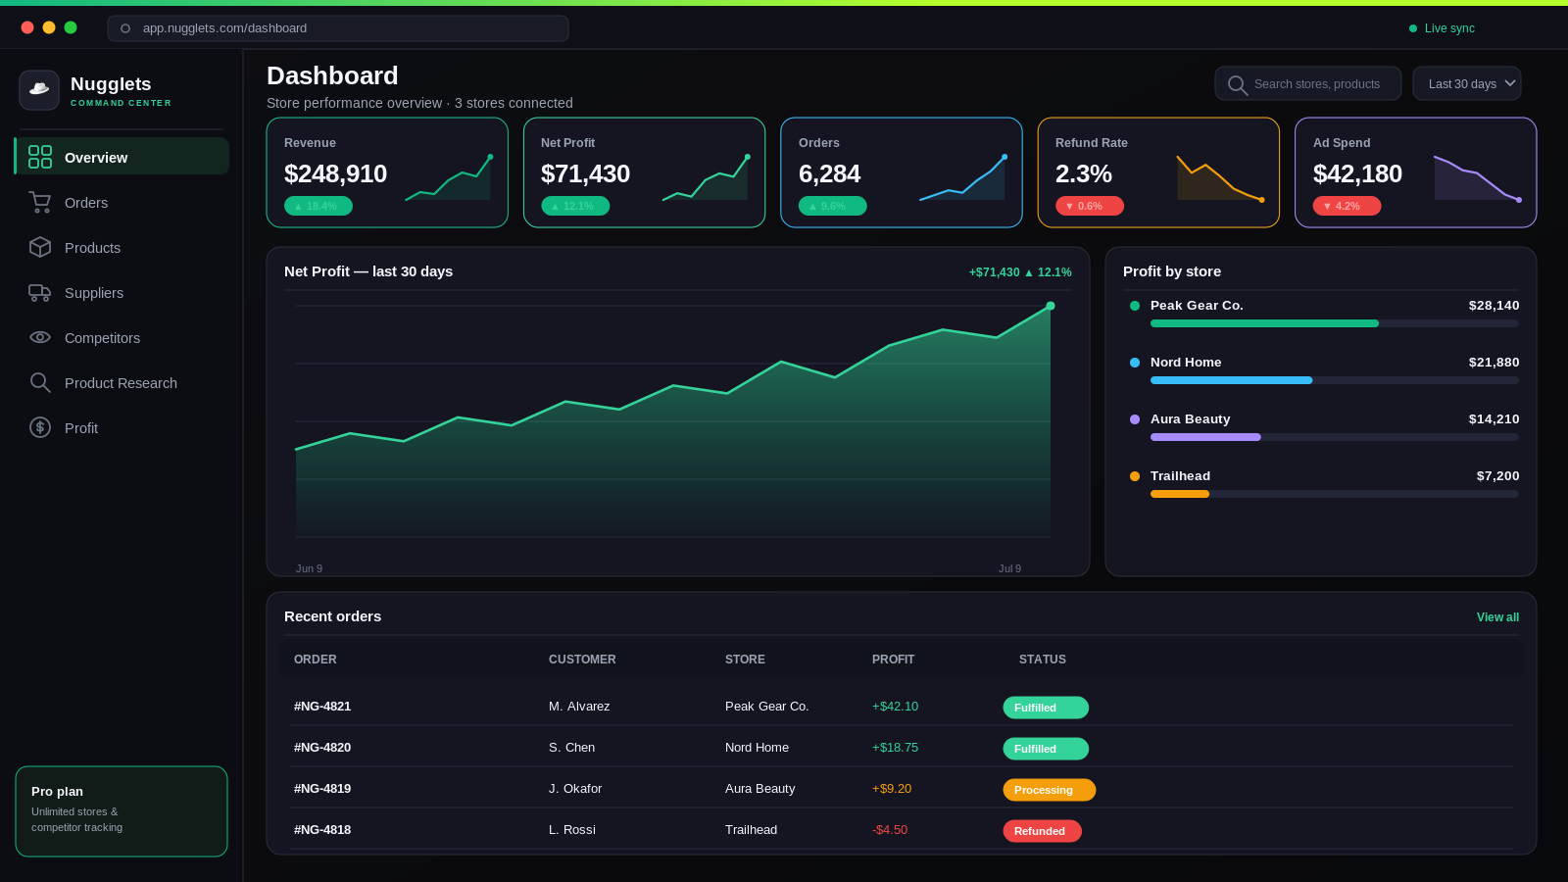Click the Orders 9.6% change badge
Image resolution: width=1568 pixels, height=882 pixels.
point(833,206)
